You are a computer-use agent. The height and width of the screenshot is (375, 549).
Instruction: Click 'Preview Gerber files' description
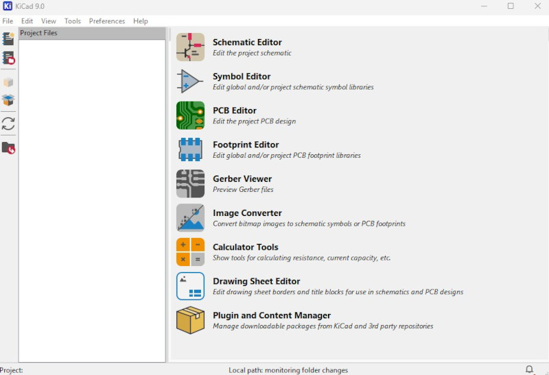pyautogui.click(x=243, y=190)
